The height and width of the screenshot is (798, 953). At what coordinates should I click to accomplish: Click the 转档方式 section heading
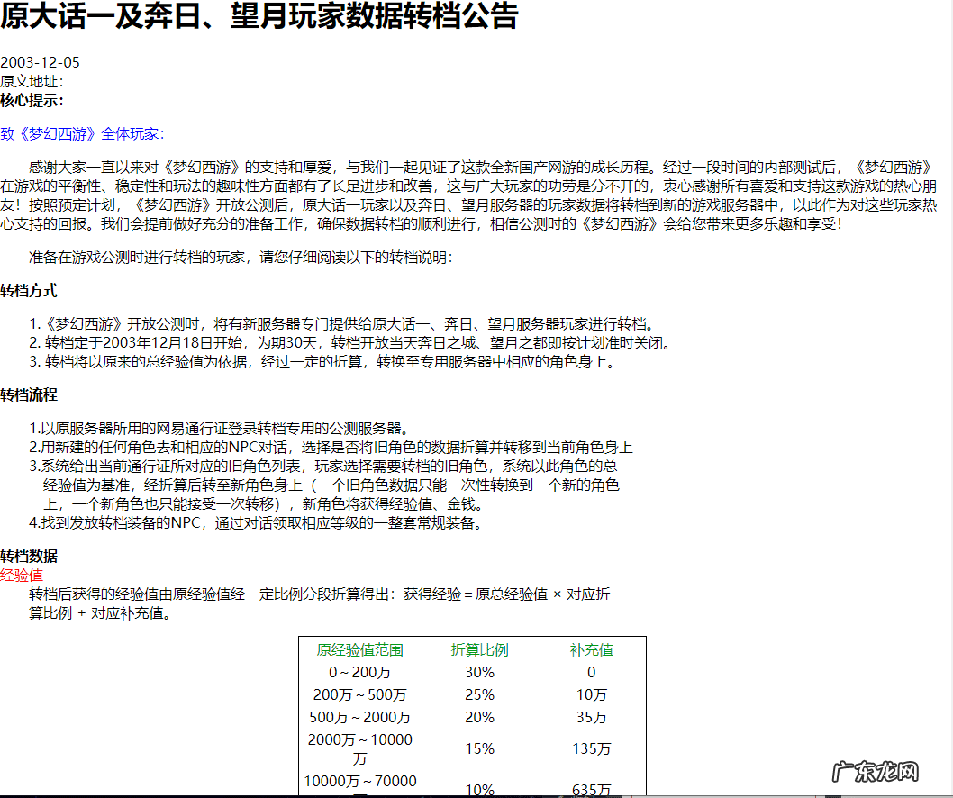(28, 291)
